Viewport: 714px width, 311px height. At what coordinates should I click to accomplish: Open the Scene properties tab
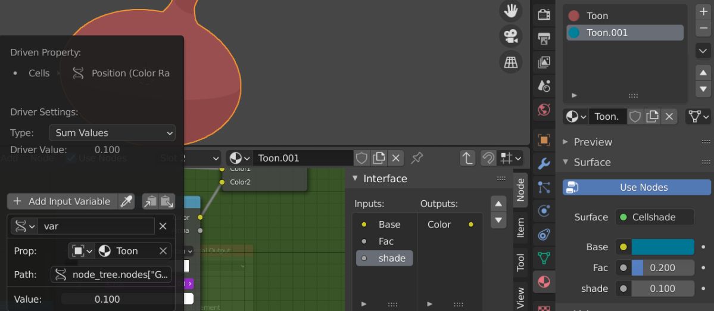click(x=544, y=86)
